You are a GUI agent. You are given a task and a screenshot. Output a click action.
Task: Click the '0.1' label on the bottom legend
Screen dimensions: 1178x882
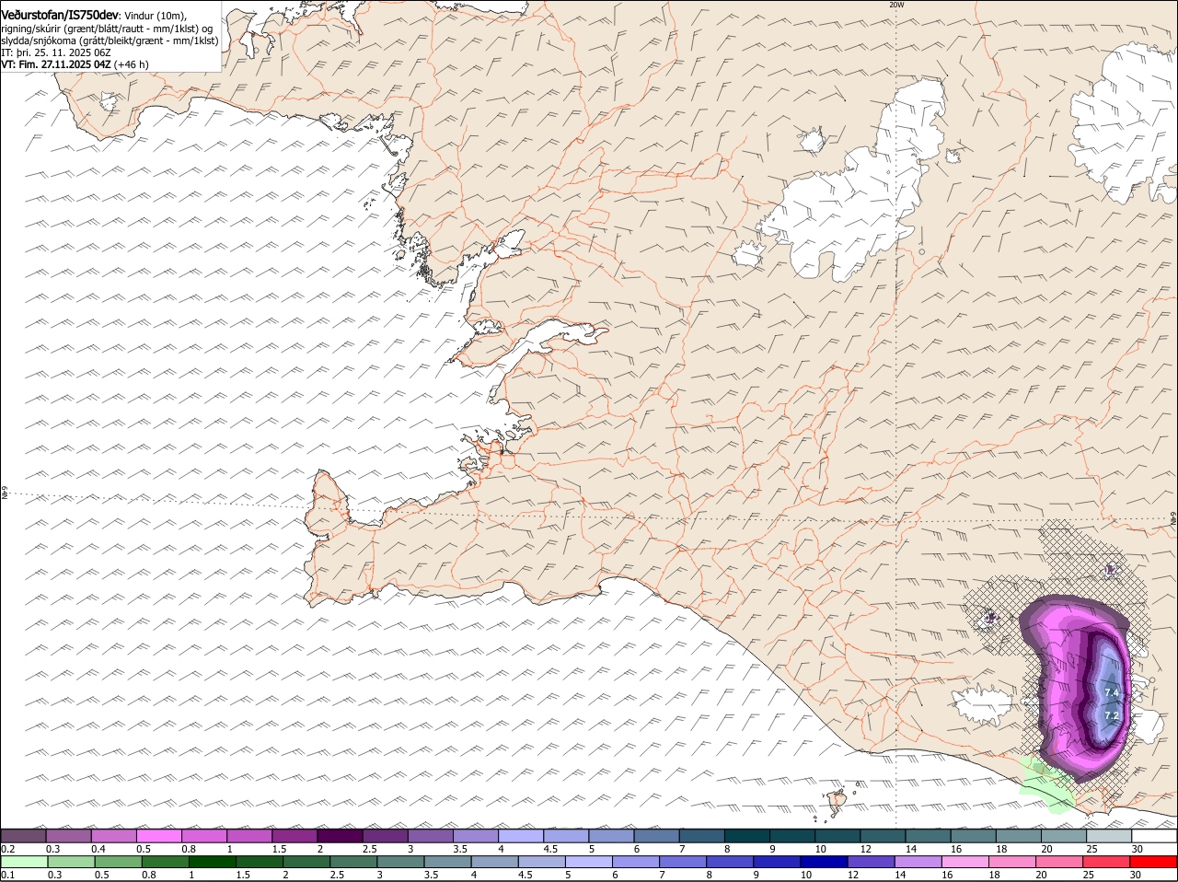(x=7, y=875)
